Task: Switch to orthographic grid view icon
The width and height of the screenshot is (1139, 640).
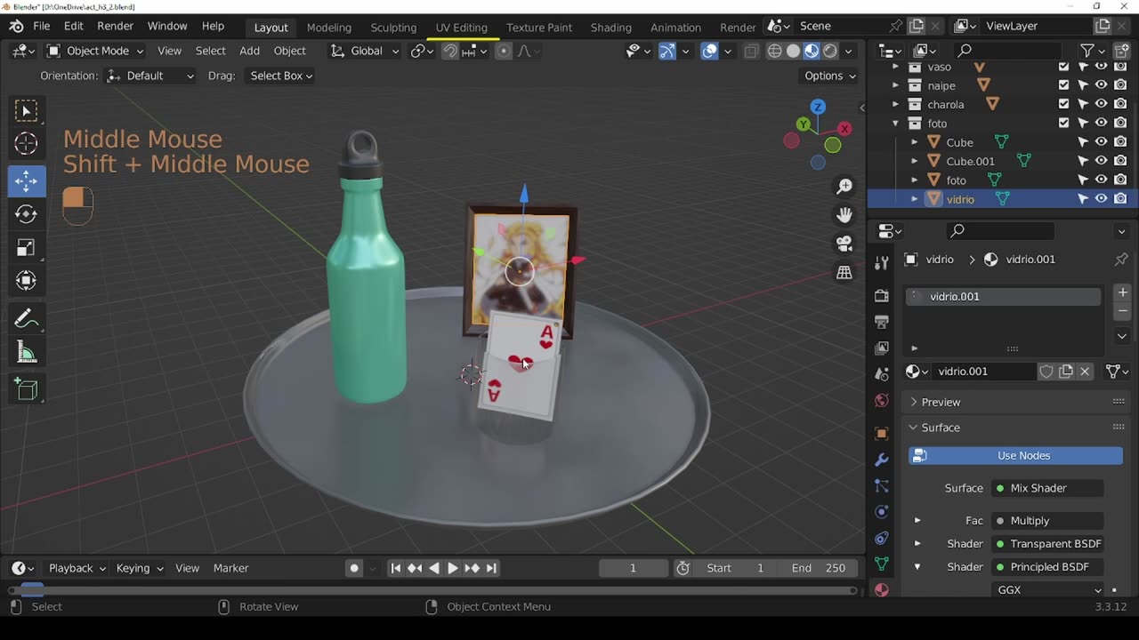Action: (844, 273)
